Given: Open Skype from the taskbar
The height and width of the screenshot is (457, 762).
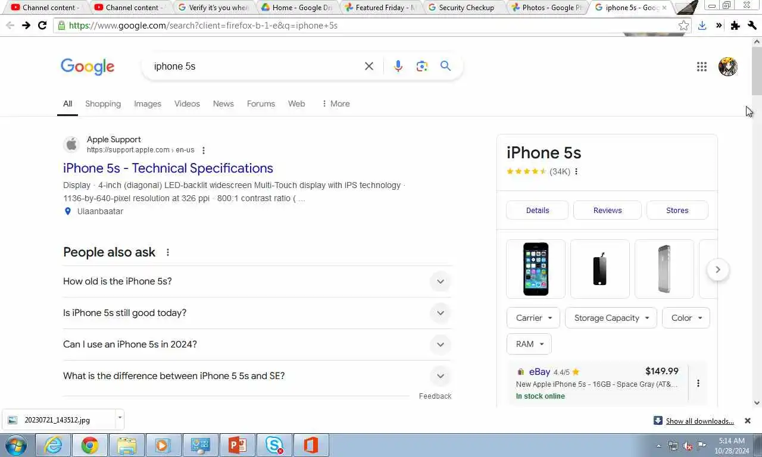Looking at the screenshot, I should tap(274, 445).
